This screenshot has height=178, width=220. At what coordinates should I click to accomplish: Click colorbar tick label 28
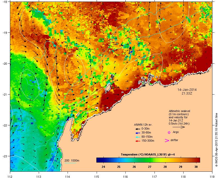click(165, 167)
